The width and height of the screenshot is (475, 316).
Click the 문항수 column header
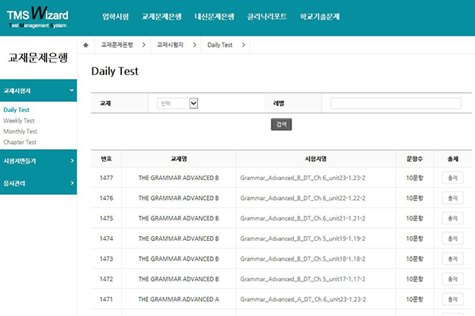tap(414, 159)
